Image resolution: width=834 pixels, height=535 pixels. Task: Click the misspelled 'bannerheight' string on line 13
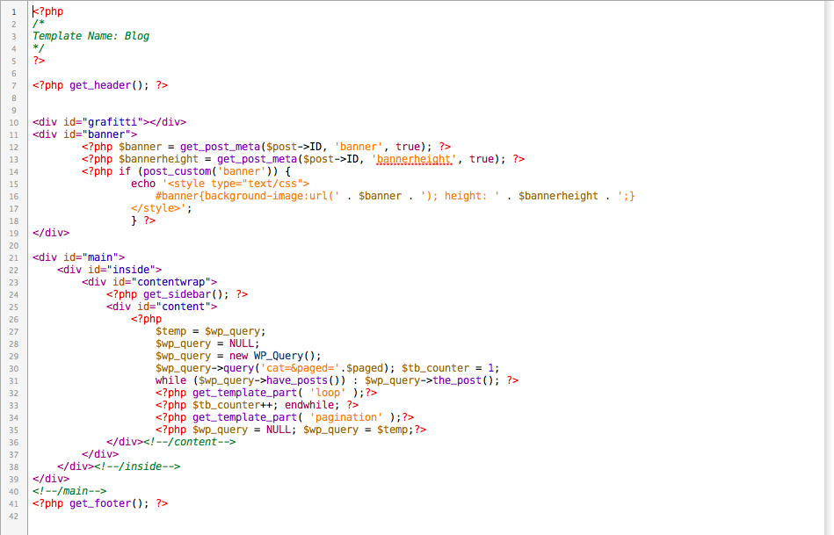coord(413,159)
